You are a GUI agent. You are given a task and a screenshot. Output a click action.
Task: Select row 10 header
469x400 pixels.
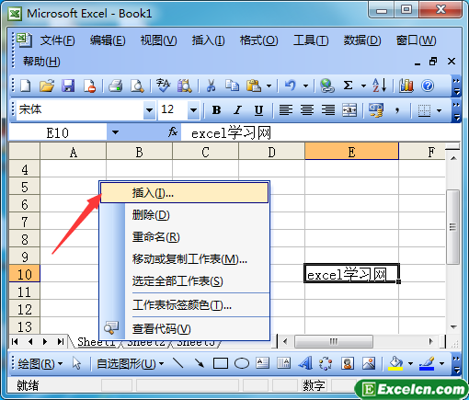[25, 274]
